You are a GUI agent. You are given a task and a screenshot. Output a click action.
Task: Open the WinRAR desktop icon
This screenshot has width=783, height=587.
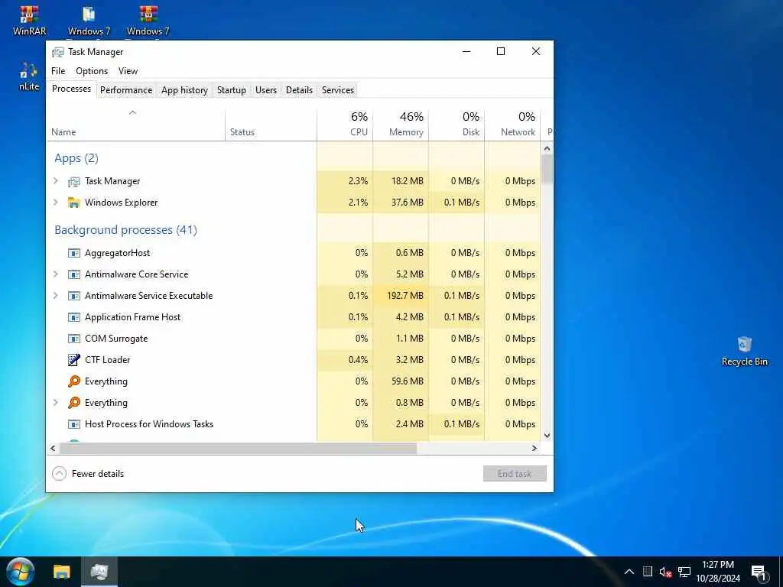click(30, 20)
